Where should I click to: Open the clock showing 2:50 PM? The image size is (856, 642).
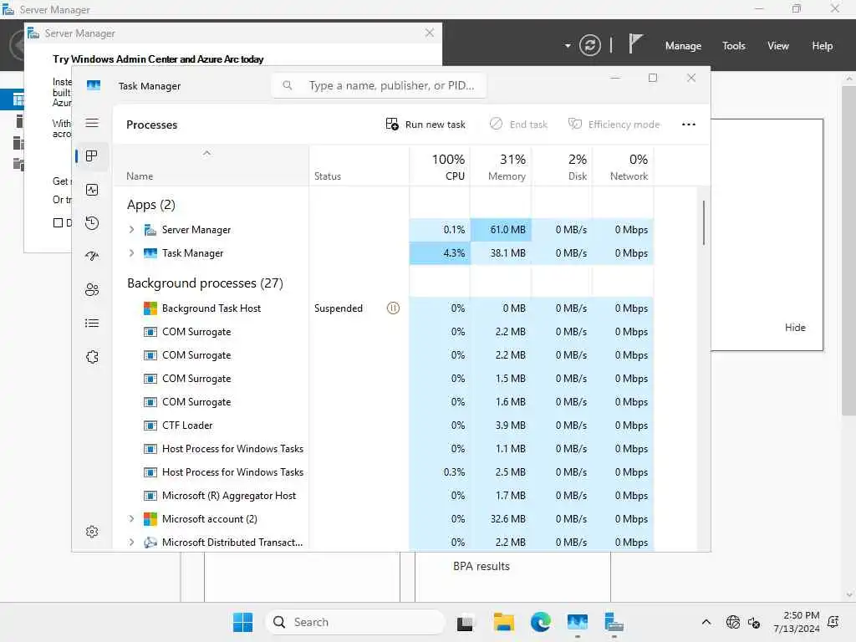point(796,622)
